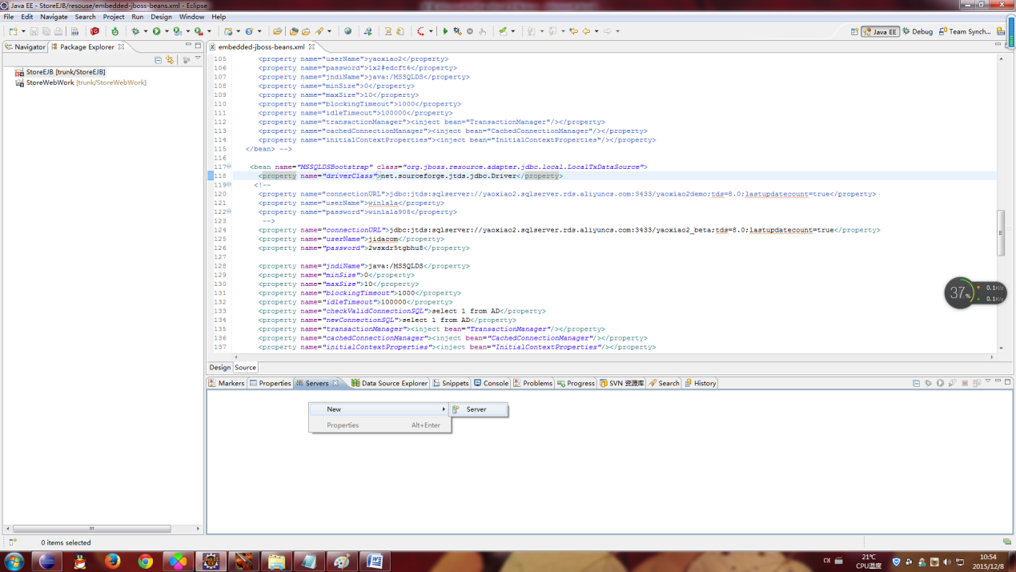Click the Save toolbar icon
1016x572 pixels.
pos(34,31)
